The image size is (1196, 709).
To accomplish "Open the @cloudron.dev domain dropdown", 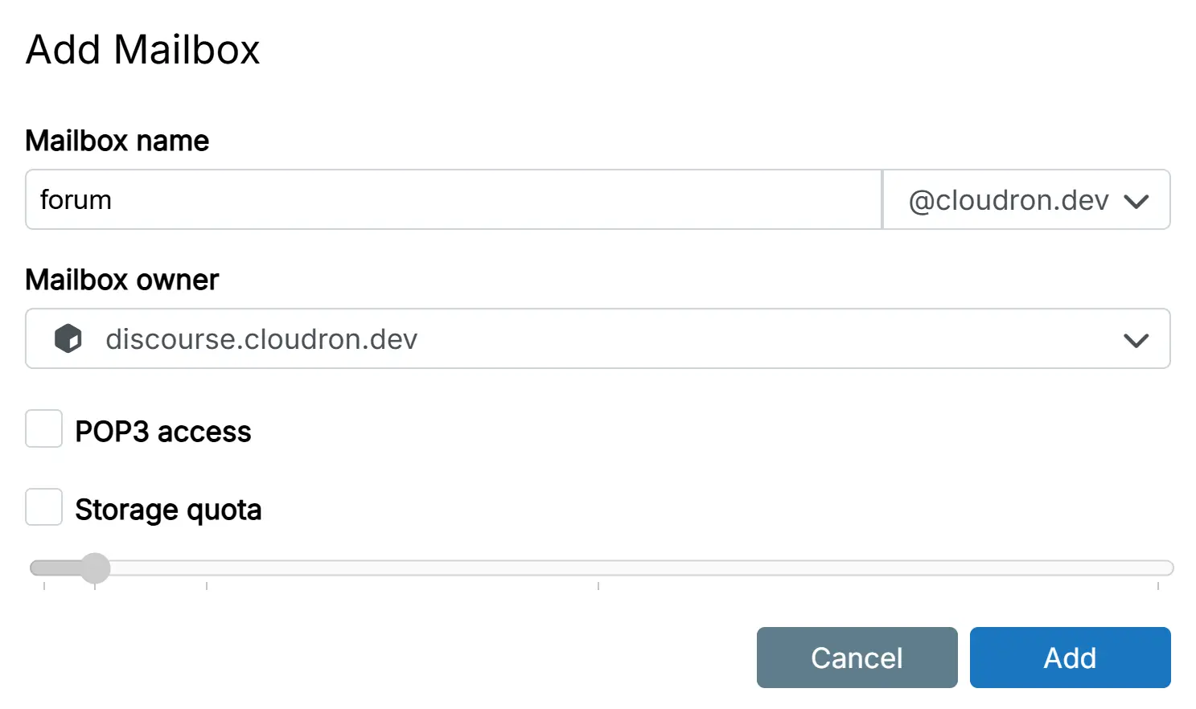I will [1026, 200].
